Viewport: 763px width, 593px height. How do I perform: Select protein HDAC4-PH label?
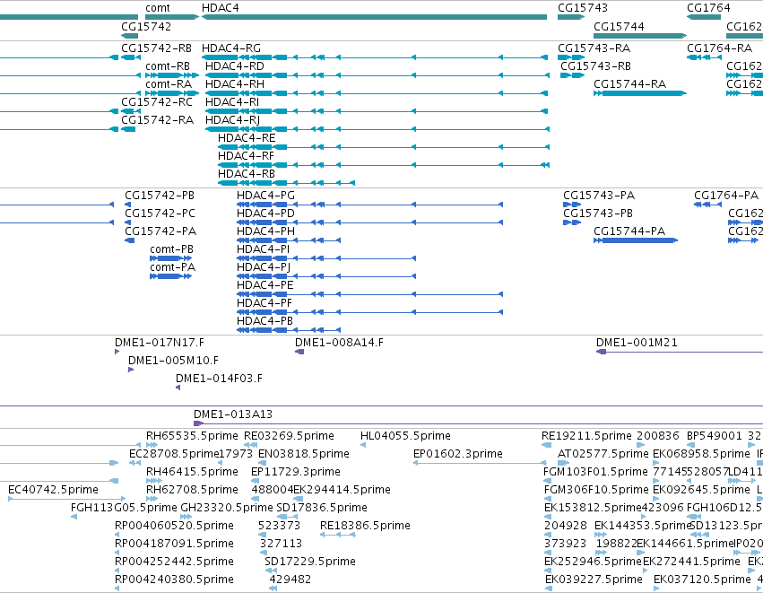[265, 231]
